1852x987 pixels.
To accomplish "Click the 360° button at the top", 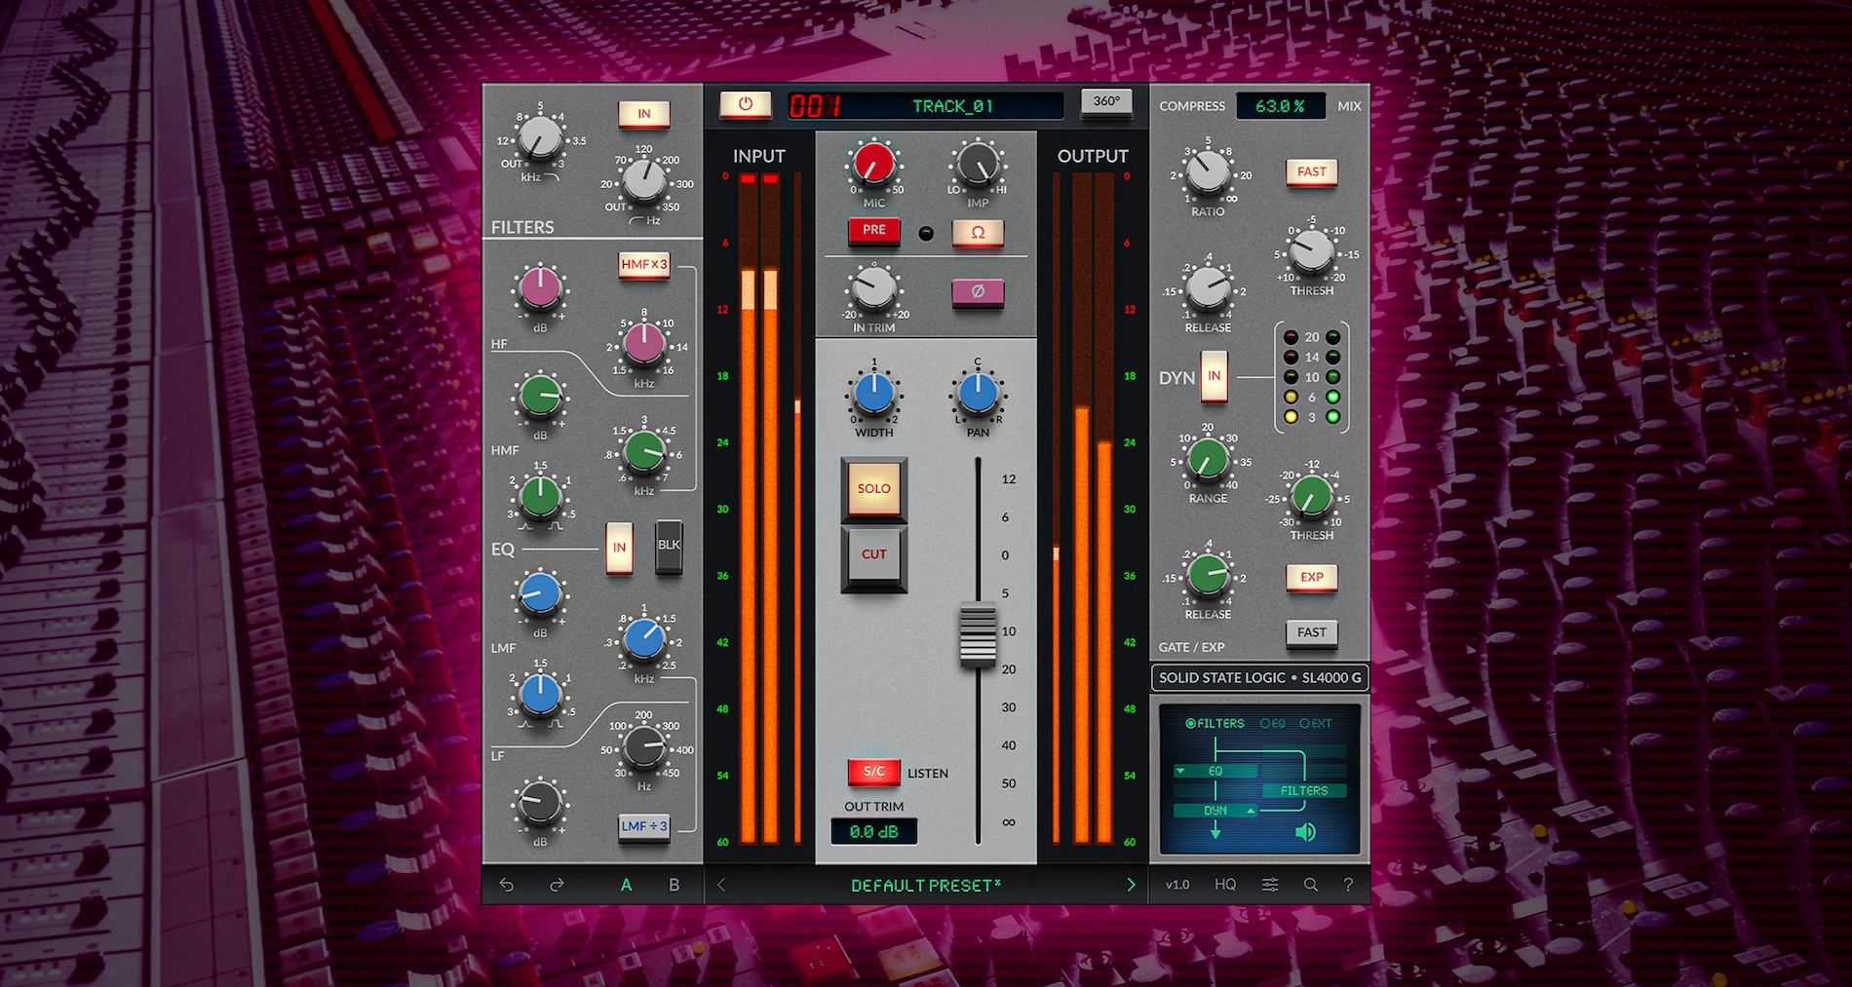I will click(1108, 106).
